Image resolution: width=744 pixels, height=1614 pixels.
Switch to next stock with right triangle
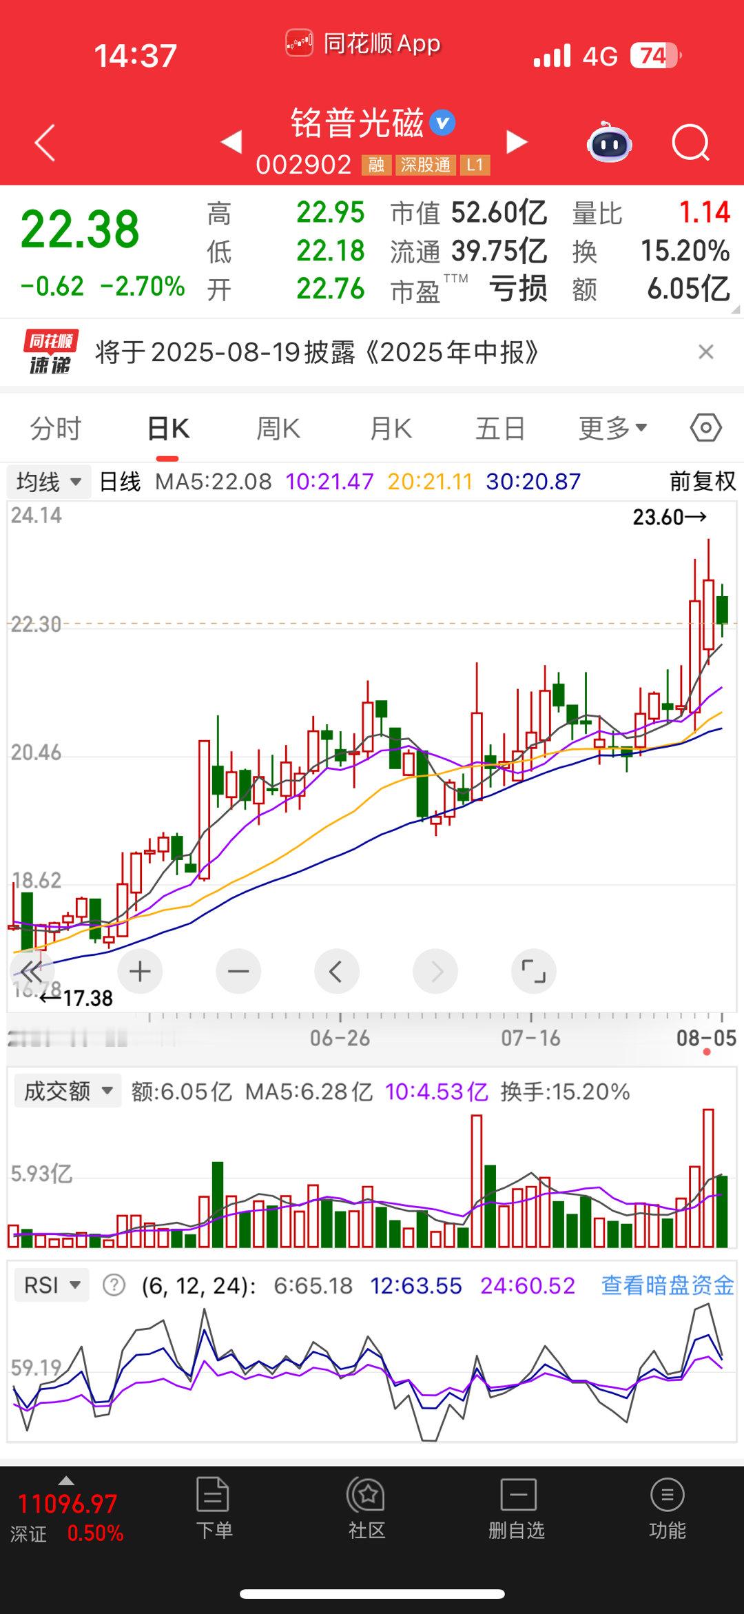coord(517,142)
